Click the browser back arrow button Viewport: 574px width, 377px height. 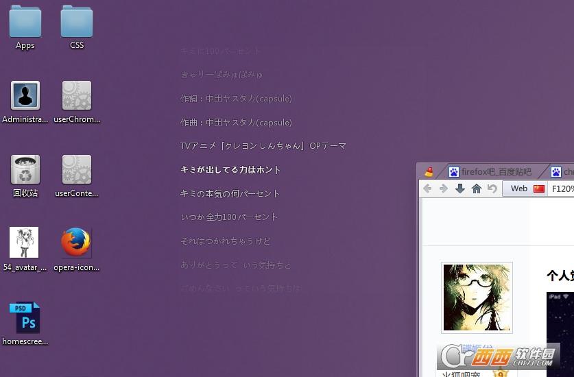(x=427, y=188)
